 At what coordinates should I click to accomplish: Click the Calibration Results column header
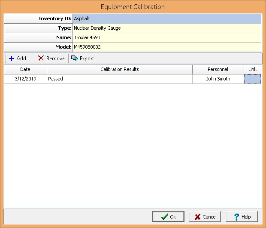[x=119, y=69]
